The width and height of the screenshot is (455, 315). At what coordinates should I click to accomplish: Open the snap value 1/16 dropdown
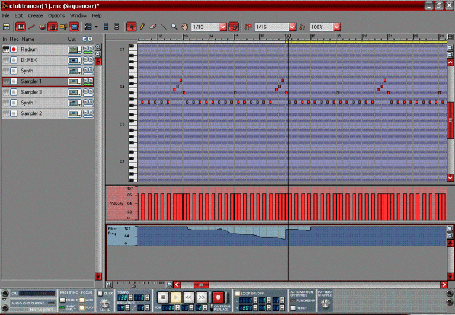[223, 27]
